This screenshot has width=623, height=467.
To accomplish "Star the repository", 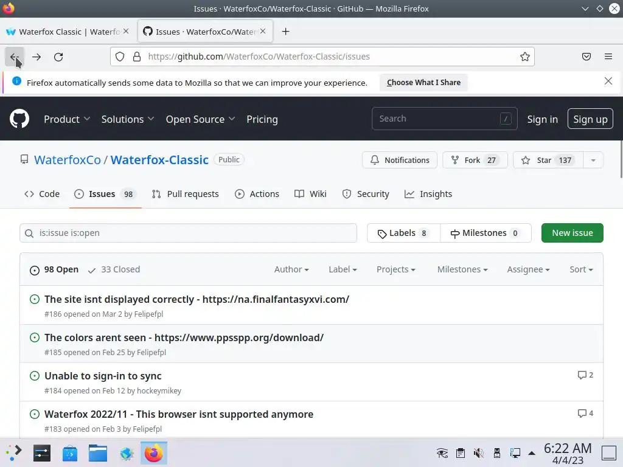I will point(548,160).
